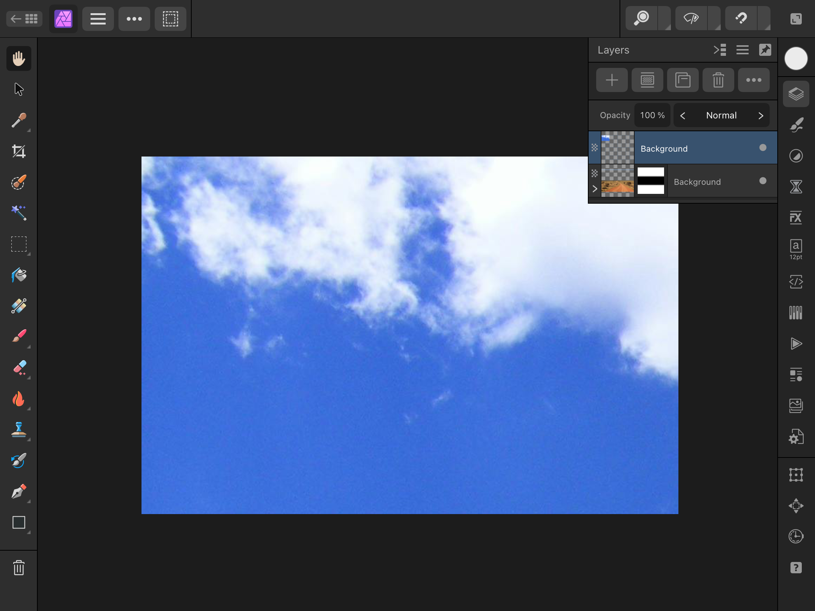Toggle visibility of selected top Background layer
The height and width of the screenshot is (611, 815).
click(x=763, y=147)
